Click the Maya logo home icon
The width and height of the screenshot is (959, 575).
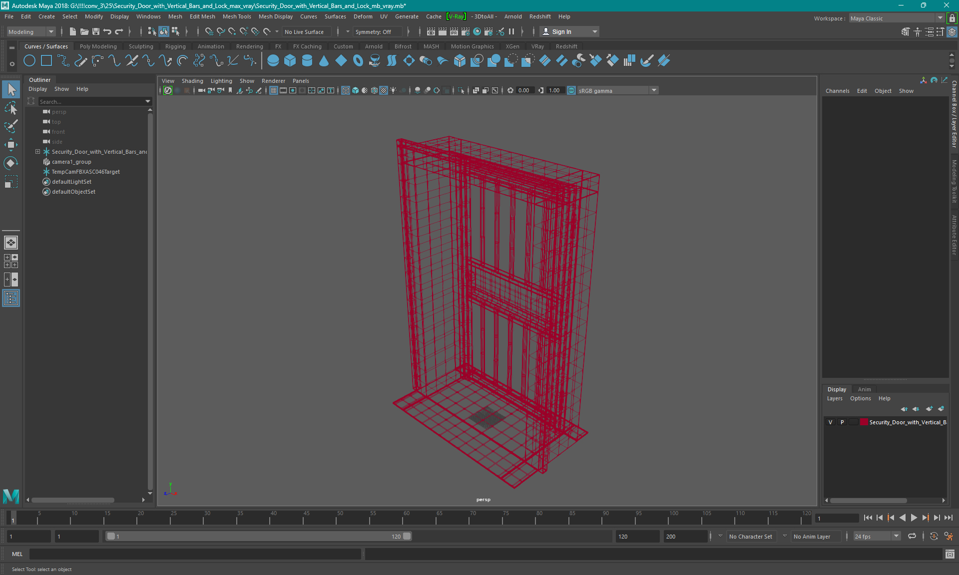[11, 496]
